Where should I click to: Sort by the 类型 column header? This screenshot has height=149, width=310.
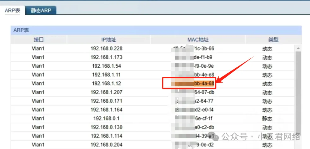[x=273, y=40]
